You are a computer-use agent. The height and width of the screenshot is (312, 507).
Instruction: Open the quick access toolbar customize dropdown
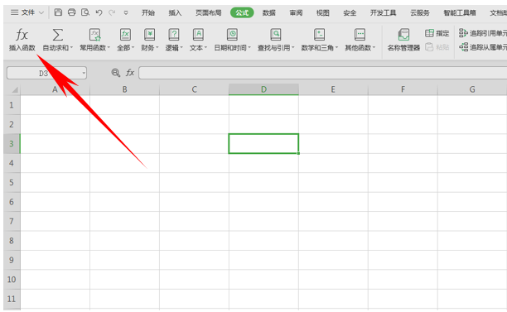pyautogui.click(x=126, y=12)
